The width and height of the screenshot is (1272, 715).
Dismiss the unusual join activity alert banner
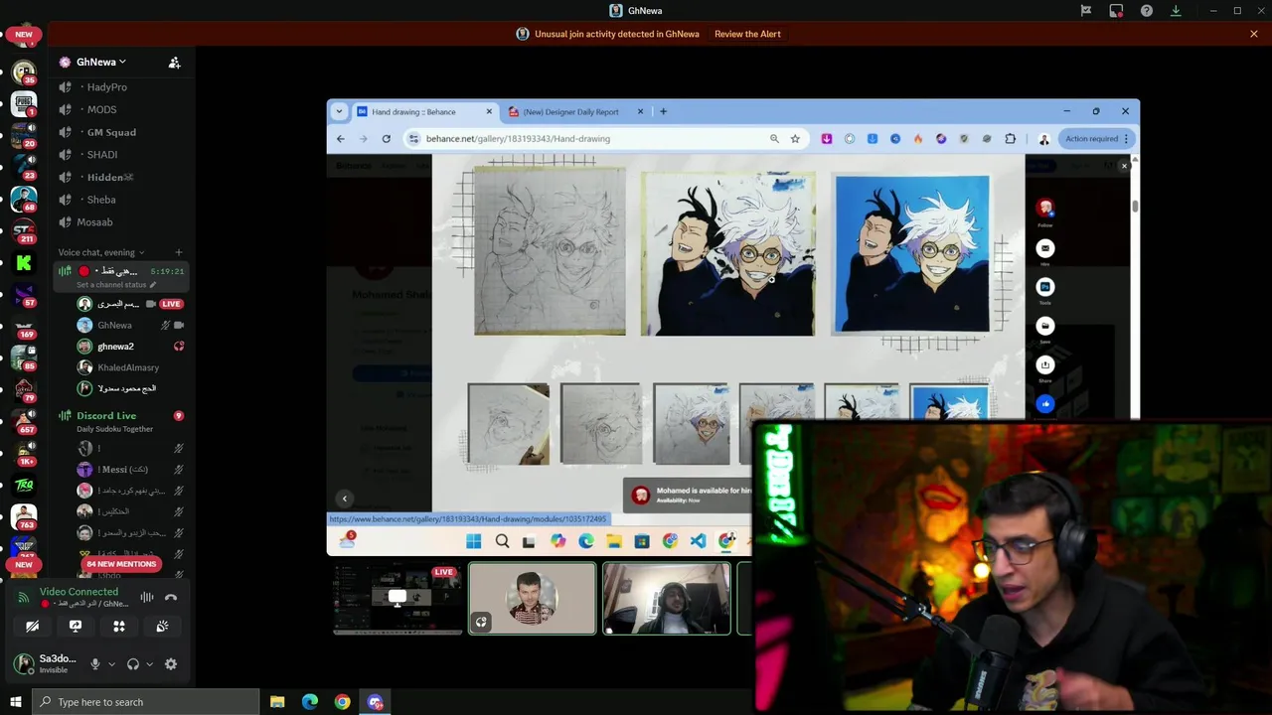[1254, 34]
